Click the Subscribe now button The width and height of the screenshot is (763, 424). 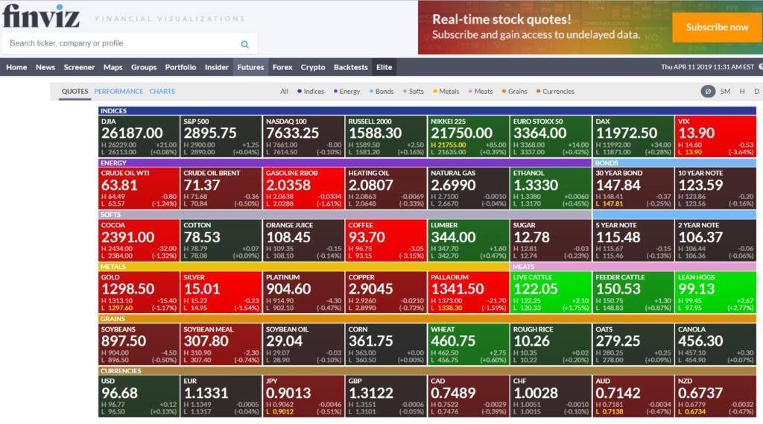tap(717, 28)
